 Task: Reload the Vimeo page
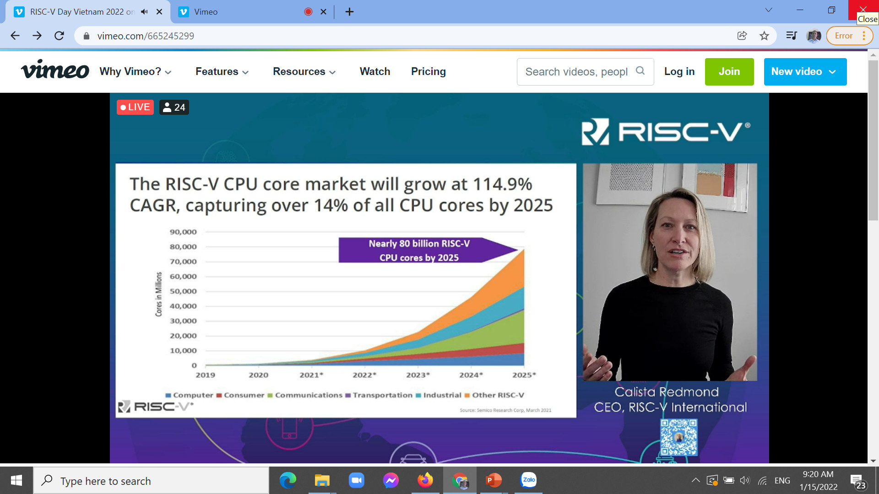pyautogui.click(x=59, y=36)
